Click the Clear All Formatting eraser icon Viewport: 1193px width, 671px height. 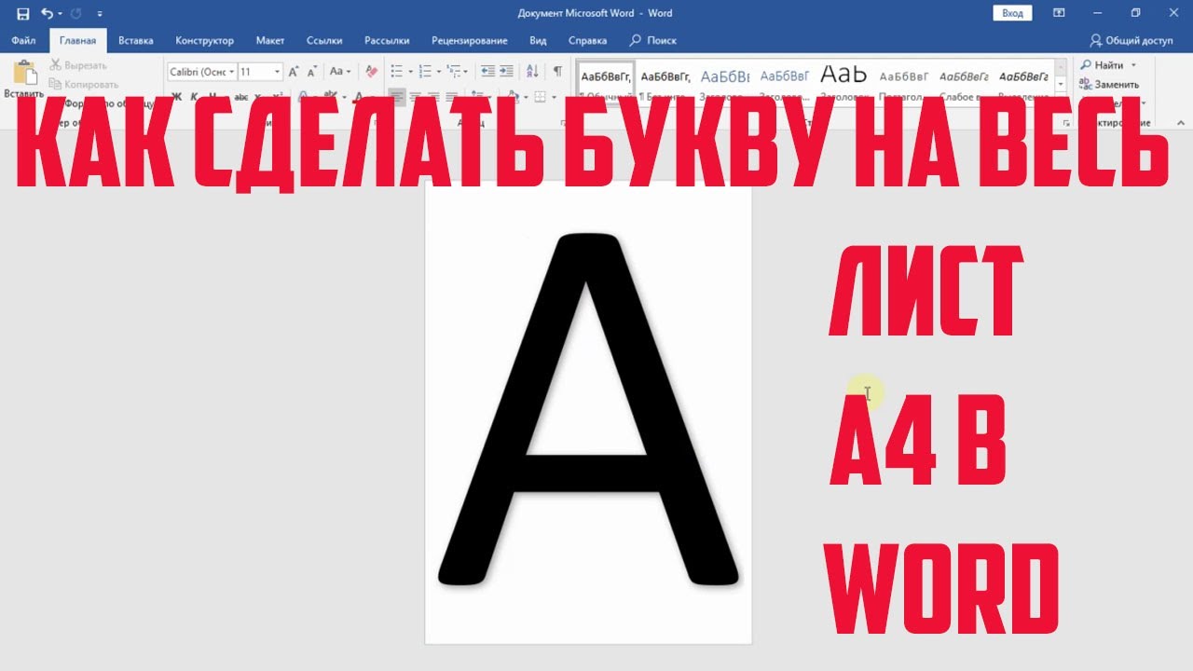(372, 72)
